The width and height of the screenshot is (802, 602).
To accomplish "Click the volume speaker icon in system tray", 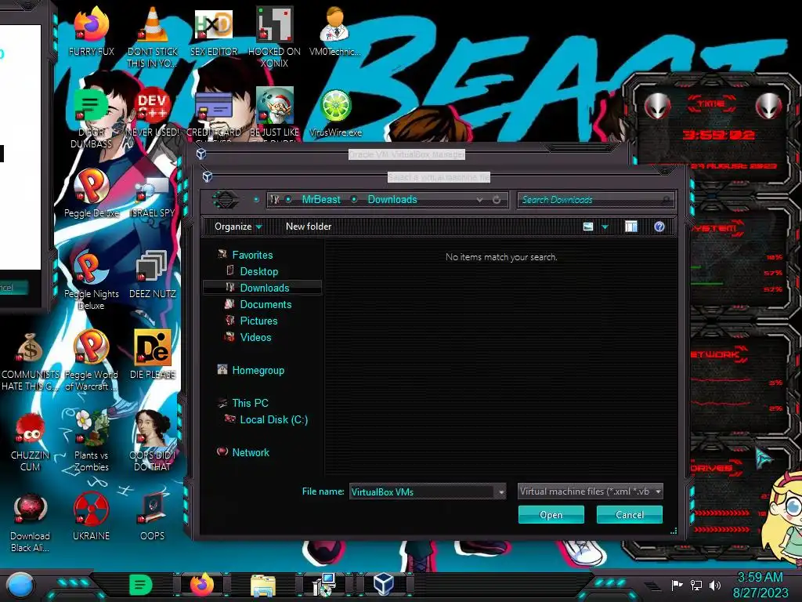I will pyautogui.click(x=715, y=585).
